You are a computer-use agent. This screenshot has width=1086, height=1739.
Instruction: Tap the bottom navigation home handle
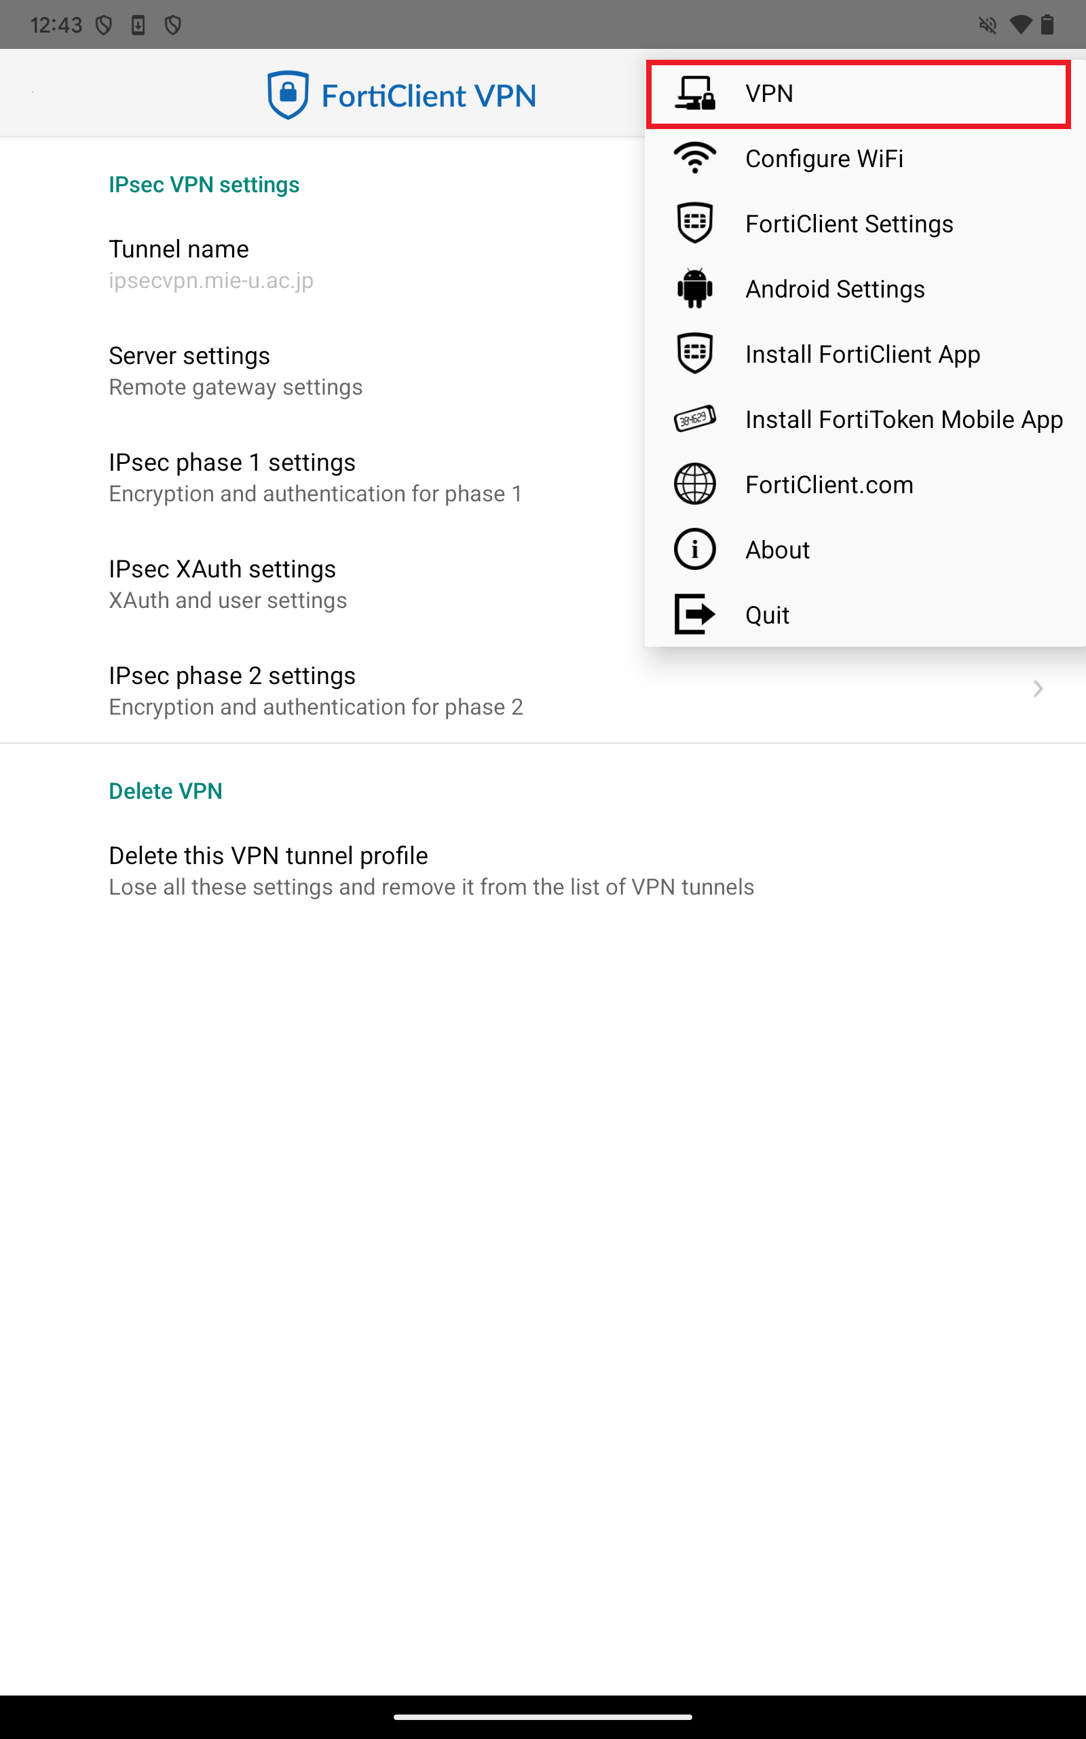point(543,1717)
